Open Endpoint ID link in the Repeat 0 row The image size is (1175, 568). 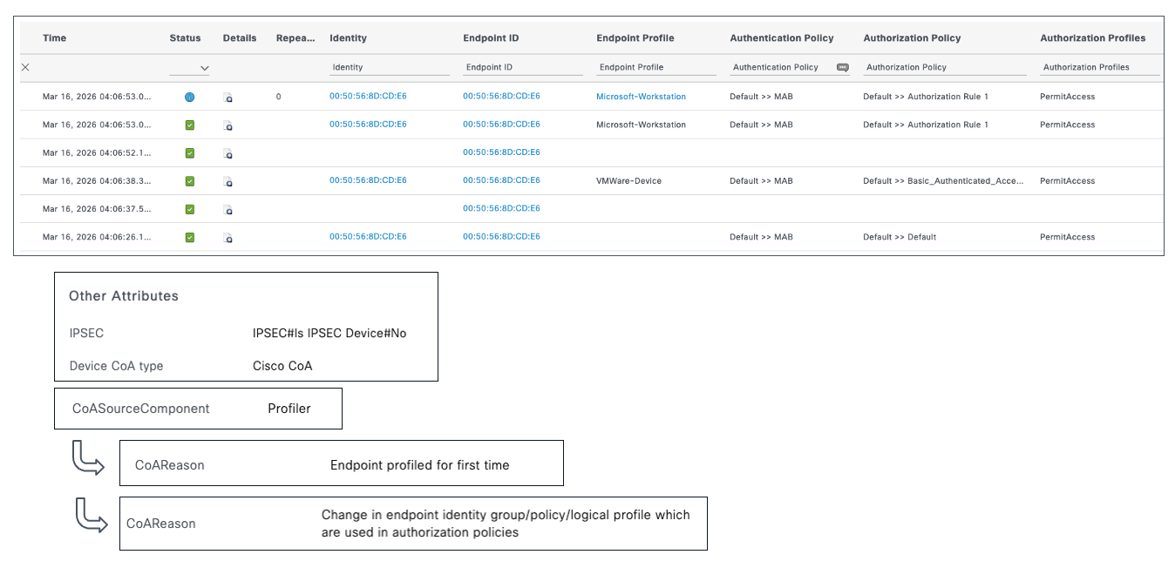pos(501,97)
